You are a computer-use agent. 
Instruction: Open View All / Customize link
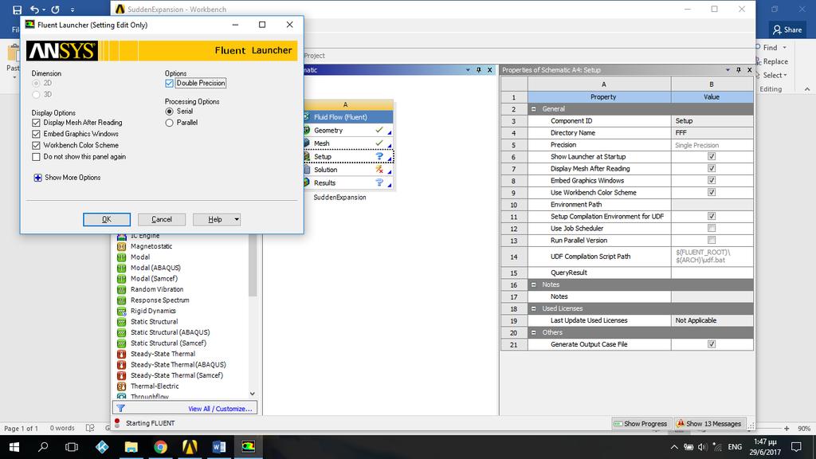(220, 409)
